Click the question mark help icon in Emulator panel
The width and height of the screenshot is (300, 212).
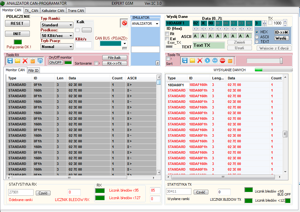point(158,63)
